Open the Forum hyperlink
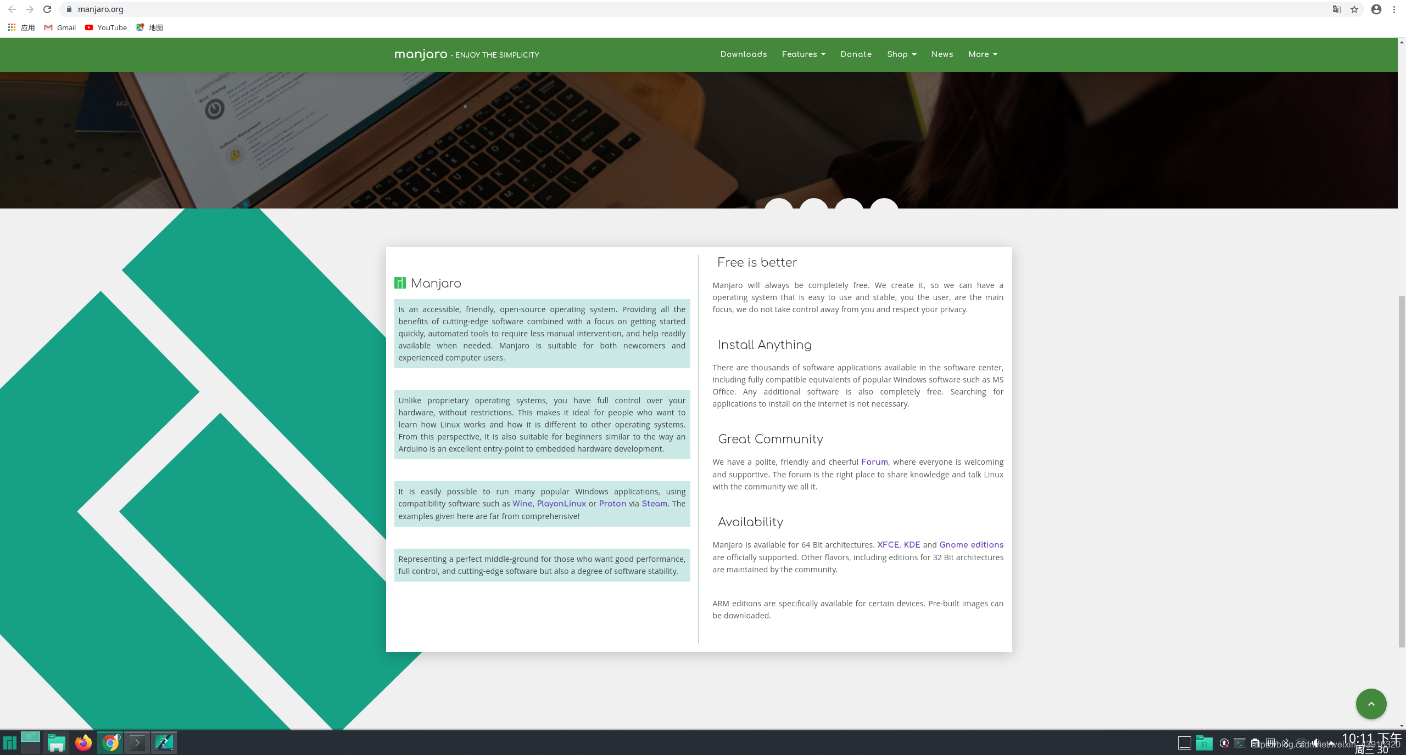The image size is (1406, 755). [x=874, y=462]
